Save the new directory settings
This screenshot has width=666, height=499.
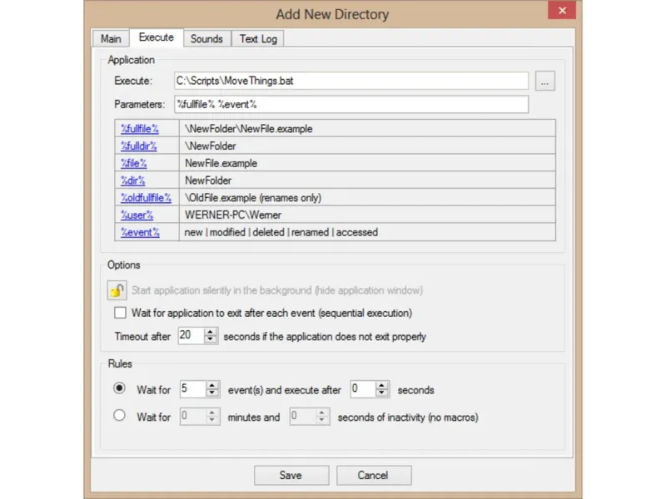click(x=291, y=475)
